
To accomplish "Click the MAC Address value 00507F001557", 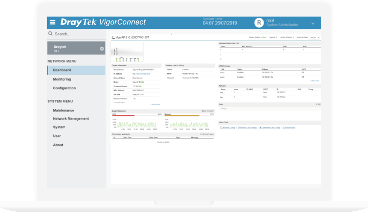I will click(x=138, y=91).
